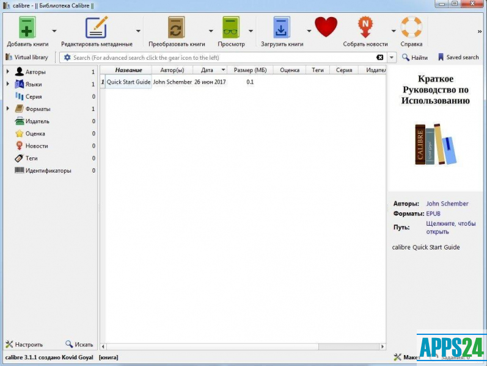Clear the search field with the X icon
487x366 pixels.
(379, 57)
